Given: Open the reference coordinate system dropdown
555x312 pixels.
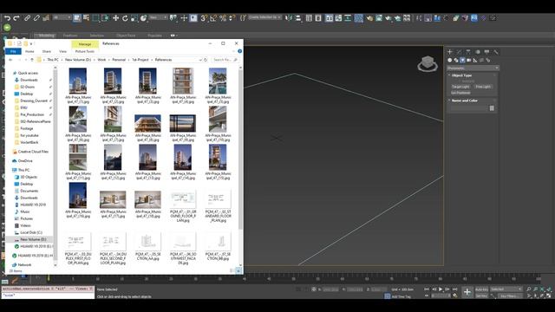Looking at the screenshot, I should pyautogui.click(x=158, y=17).
